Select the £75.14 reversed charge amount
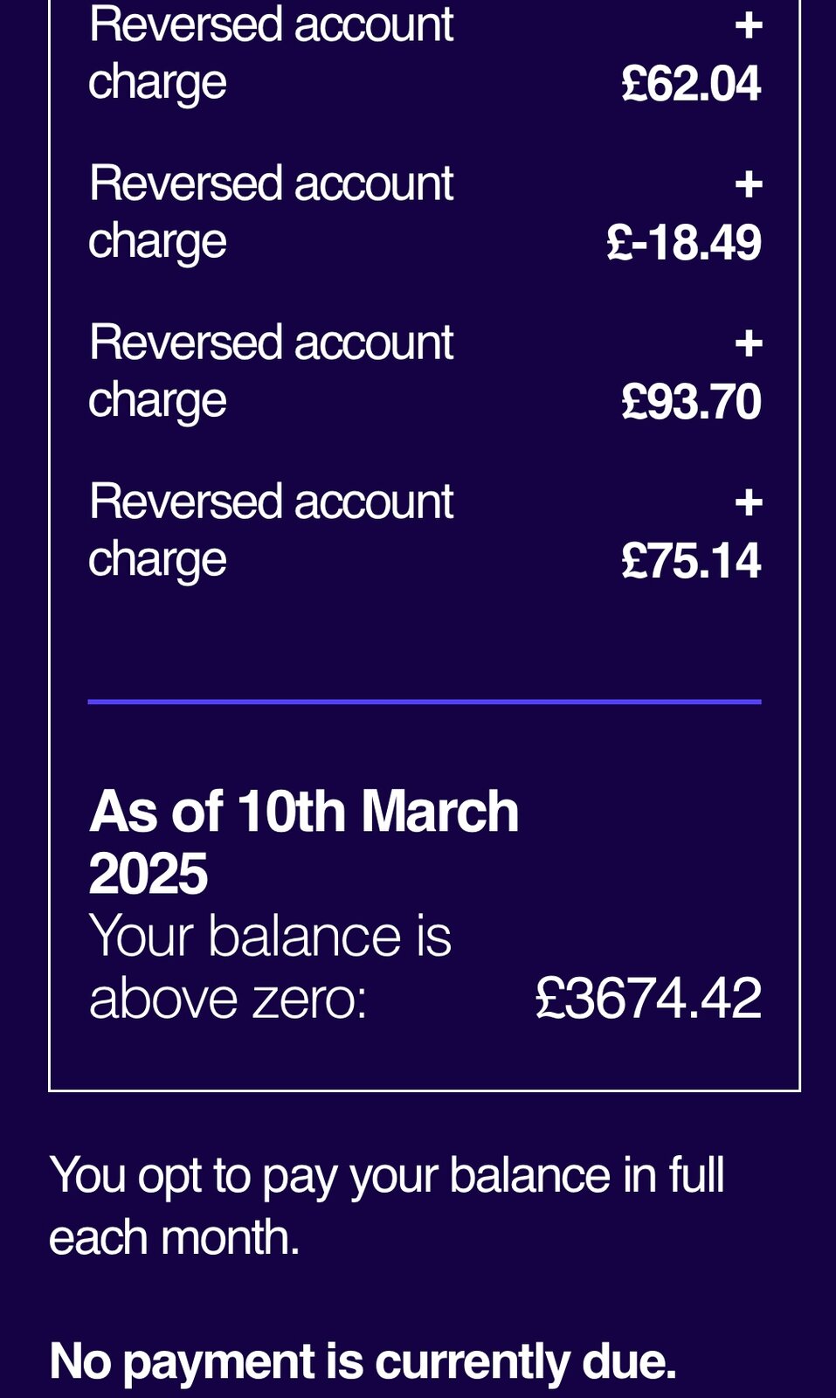The image size is (836, 1398). (691, 561)
